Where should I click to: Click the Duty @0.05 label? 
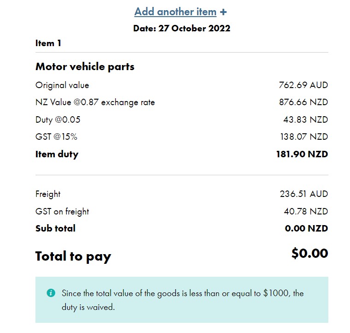click(58, 119)
